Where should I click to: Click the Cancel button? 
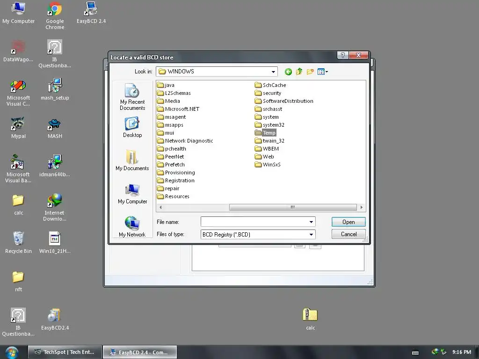click(348, 234)
